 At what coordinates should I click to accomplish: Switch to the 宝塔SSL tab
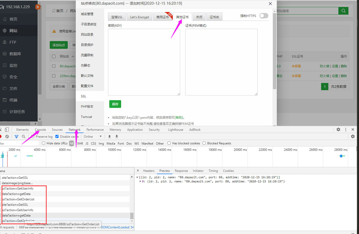[117, 17]
